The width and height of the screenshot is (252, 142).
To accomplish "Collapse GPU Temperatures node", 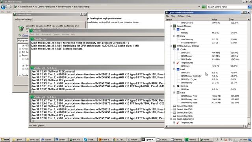I will 174,63.
